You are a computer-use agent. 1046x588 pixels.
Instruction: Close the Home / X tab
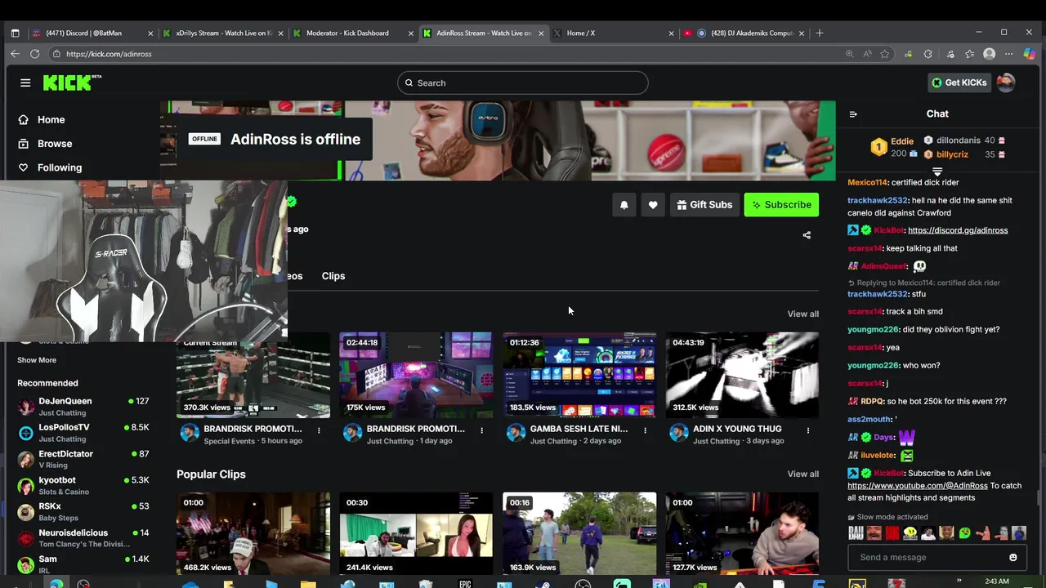671,33
